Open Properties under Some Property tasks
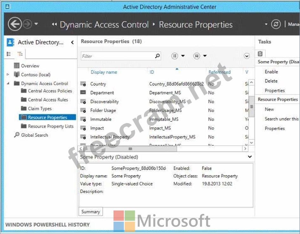Viewport: 300px width, 234px height. click(275, 90)
